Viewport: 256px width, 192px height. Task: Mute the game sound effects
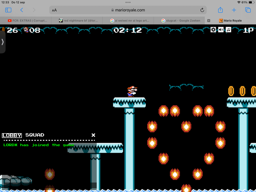tap(221, 30)
